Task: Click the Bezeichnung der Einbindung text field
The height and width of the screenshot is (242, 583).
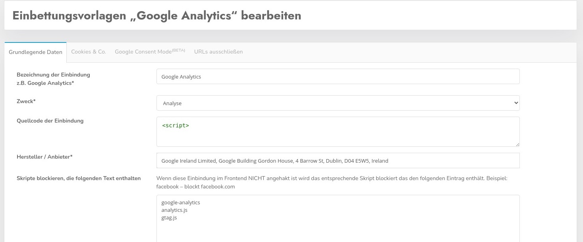Action: 338,77
